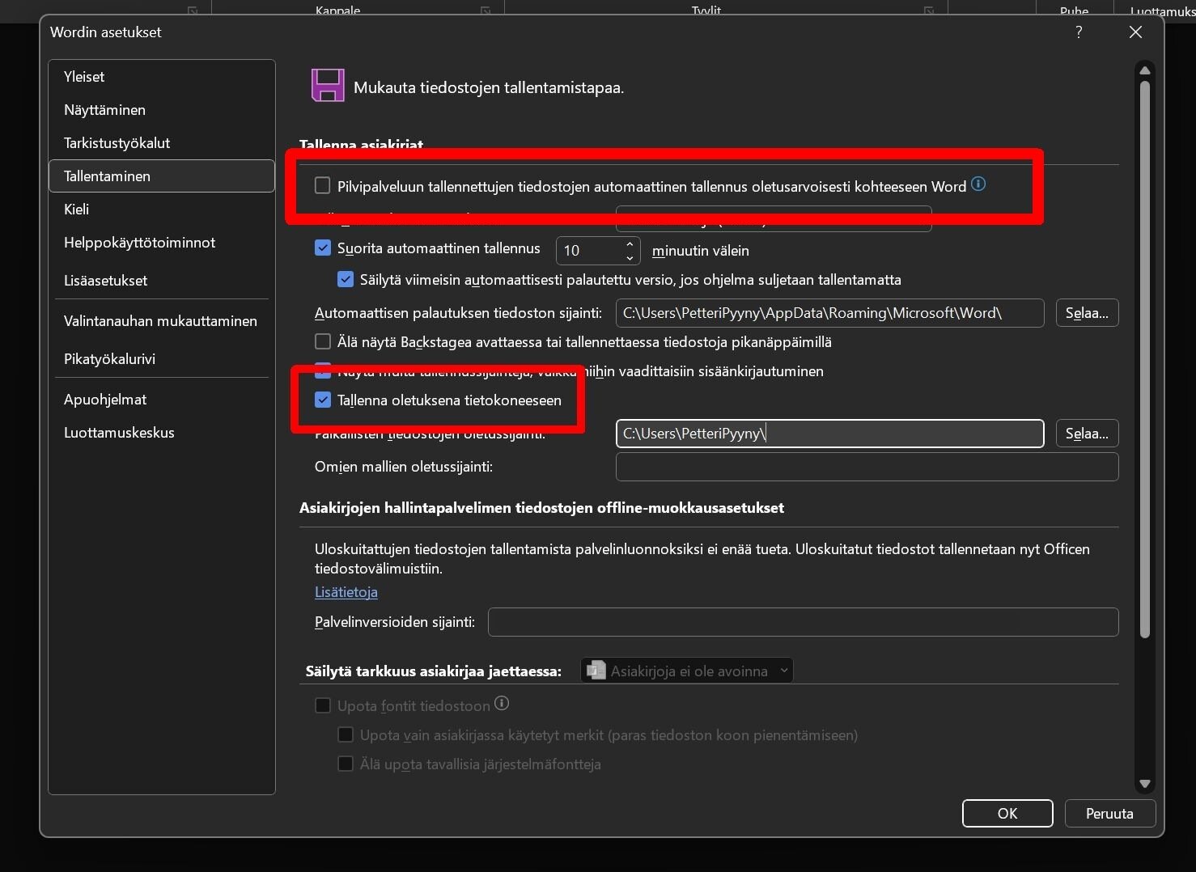Enable cloud file automatic saving checkbox
Screen dimensions: 1196x872
click(323, 186)
